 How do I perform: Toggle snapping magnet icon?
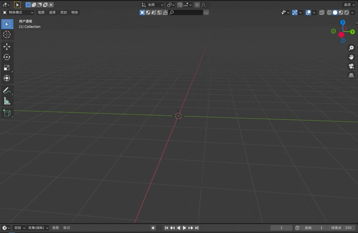point(180,5)
